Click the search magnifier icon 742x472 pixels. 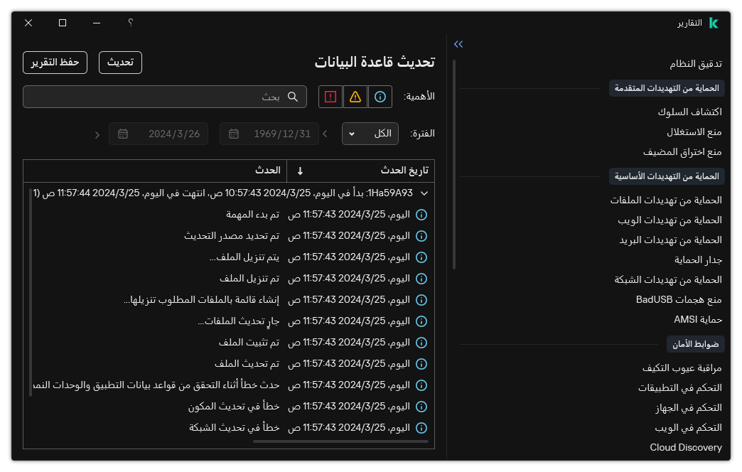coord(293,97)
